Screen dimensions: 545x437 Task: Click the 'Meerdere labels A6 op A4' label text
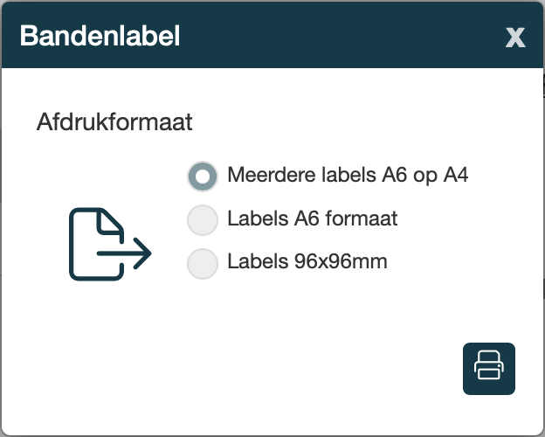pyautogui.click(x=348, y=175)
